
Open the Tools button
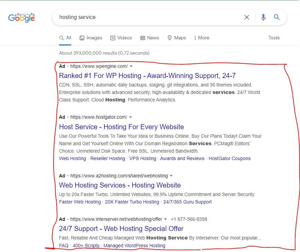click(x=274, y=38)
